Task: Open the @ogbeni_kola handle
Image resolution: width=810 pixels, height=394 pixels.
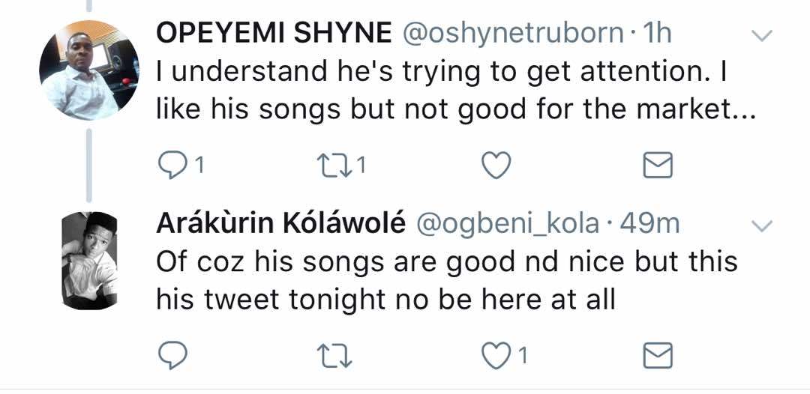Action: click(507, 223)
